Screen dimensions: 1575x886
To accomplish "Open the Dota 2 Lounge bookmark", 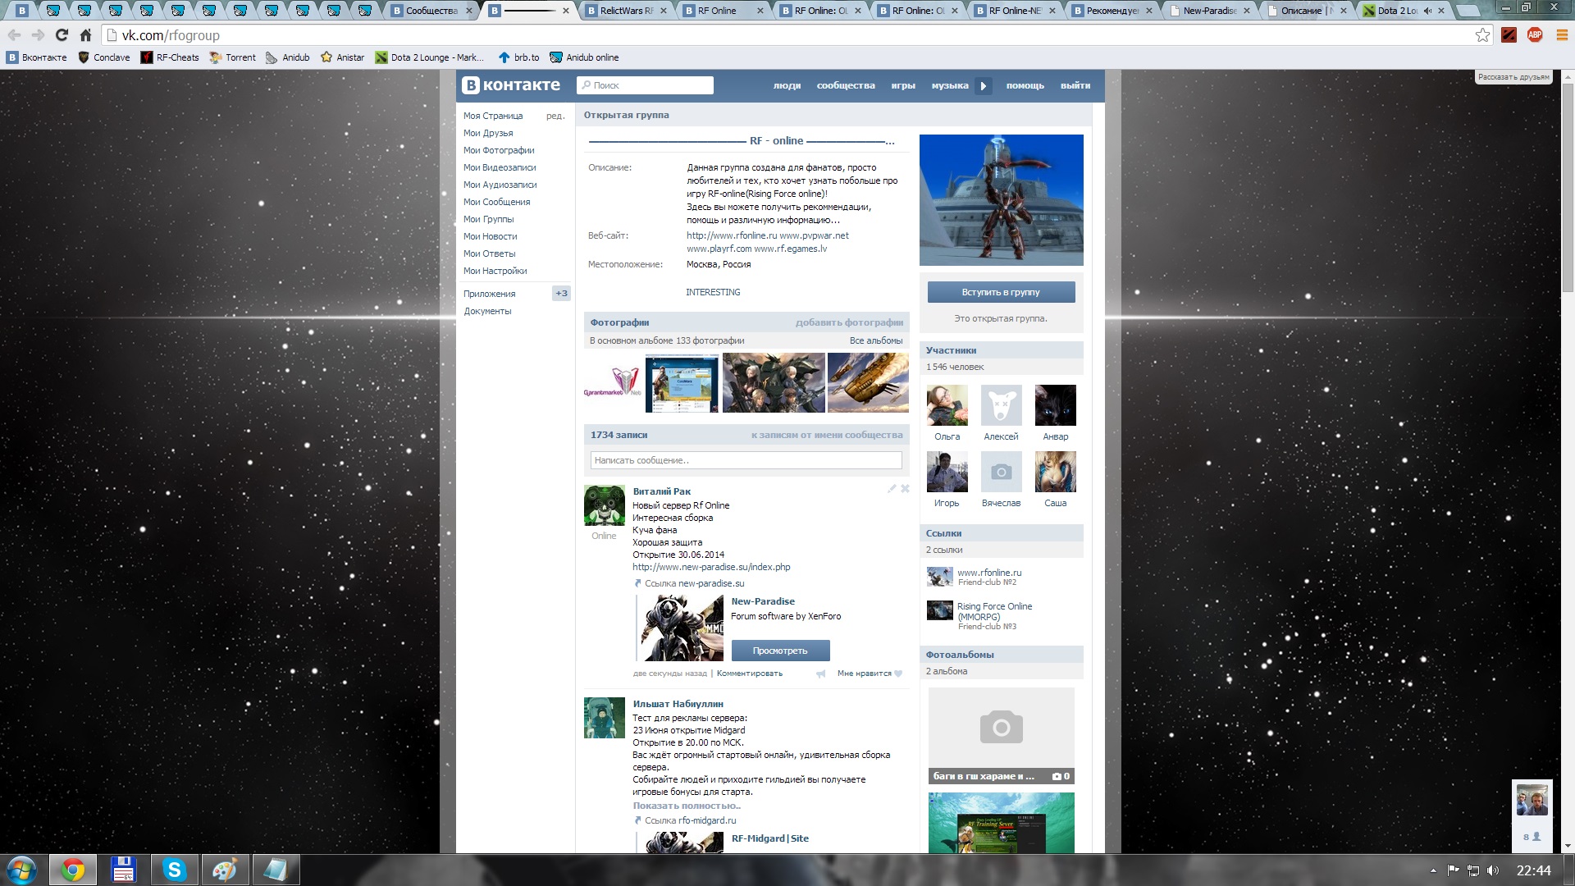I will click(x=429, y=57).
